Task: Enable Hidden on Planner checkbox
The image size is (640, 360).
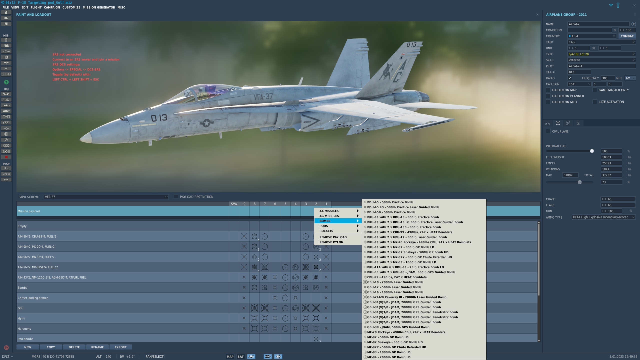Action: point(548,96)
